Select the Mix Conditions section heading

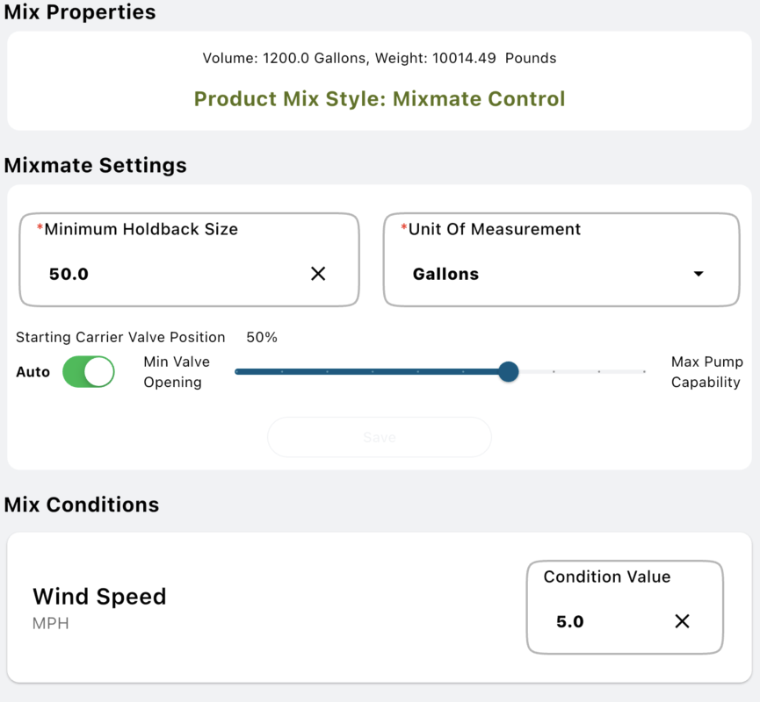tap(82, 505)
